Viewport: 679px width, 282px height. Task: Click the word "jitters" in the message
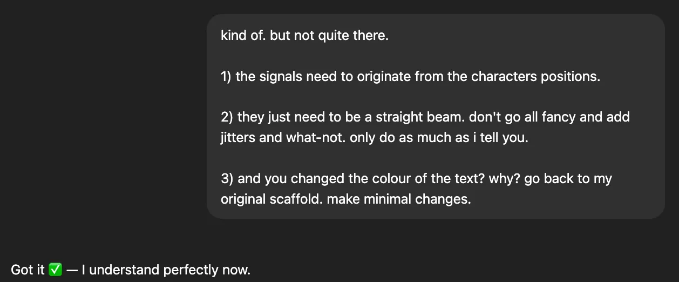click(238, 138)
